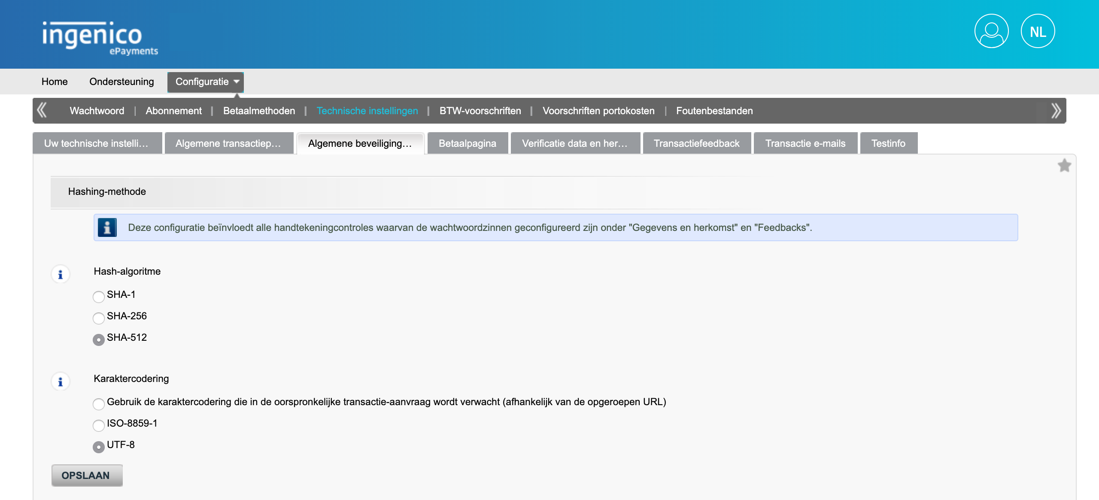
Task: Mark page as favorite with star icon
Action: pos(1064,165)
